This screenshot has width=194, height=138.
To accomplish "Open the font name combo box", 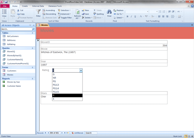I will tap(137, 11).
